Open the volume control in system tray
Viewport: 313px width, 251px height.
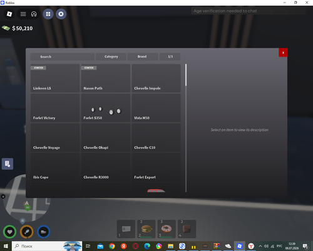(266, 246)
